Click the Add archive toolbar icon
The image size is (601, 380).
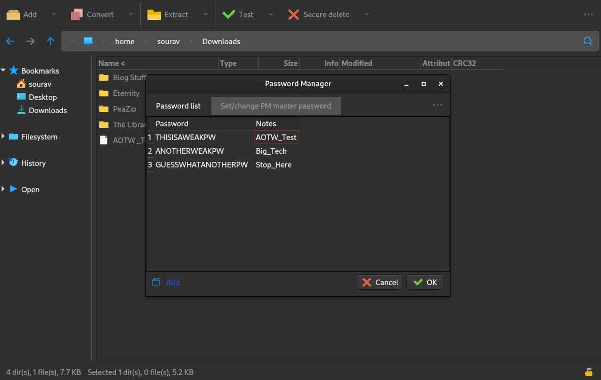13,15
